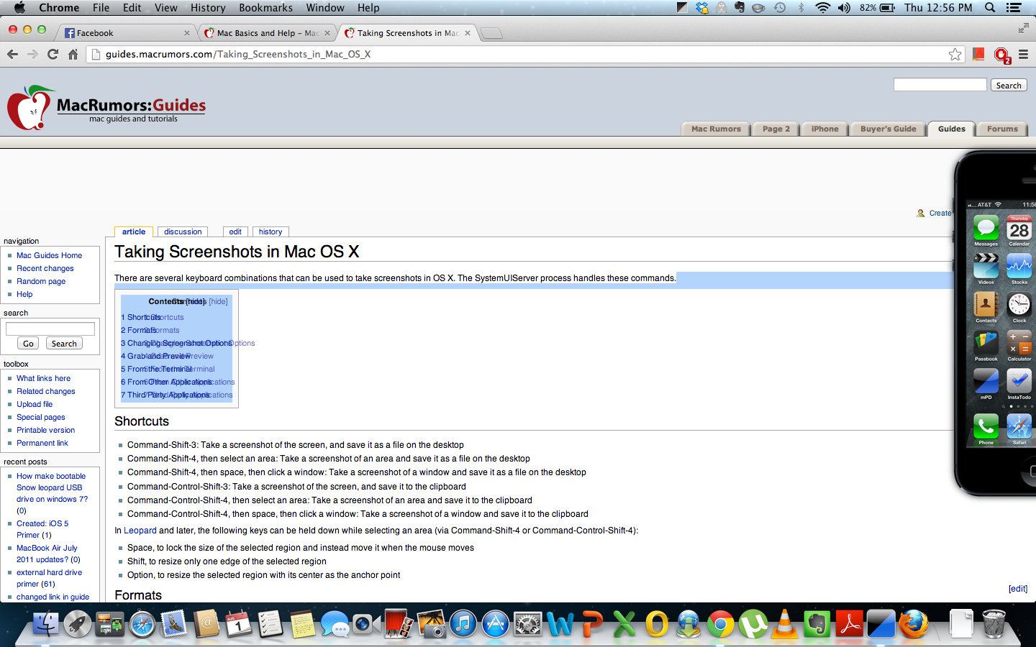Open the article history tab
1036x647 pixels.
pyautogui.click(x=271, y=231)
